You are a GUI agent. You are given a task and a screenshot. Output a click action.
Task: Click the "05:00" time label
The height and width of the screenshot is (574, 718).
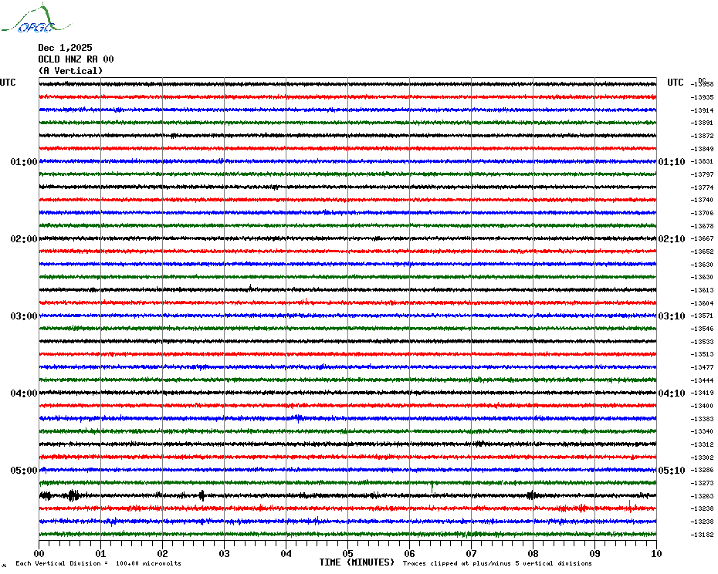point(24,471)
